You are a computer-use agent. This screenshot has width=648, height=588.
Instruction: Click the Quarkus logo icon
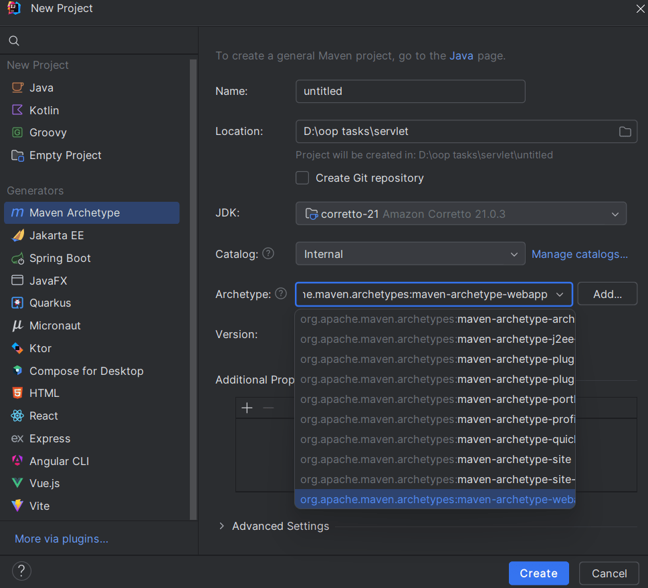point(17,303)
